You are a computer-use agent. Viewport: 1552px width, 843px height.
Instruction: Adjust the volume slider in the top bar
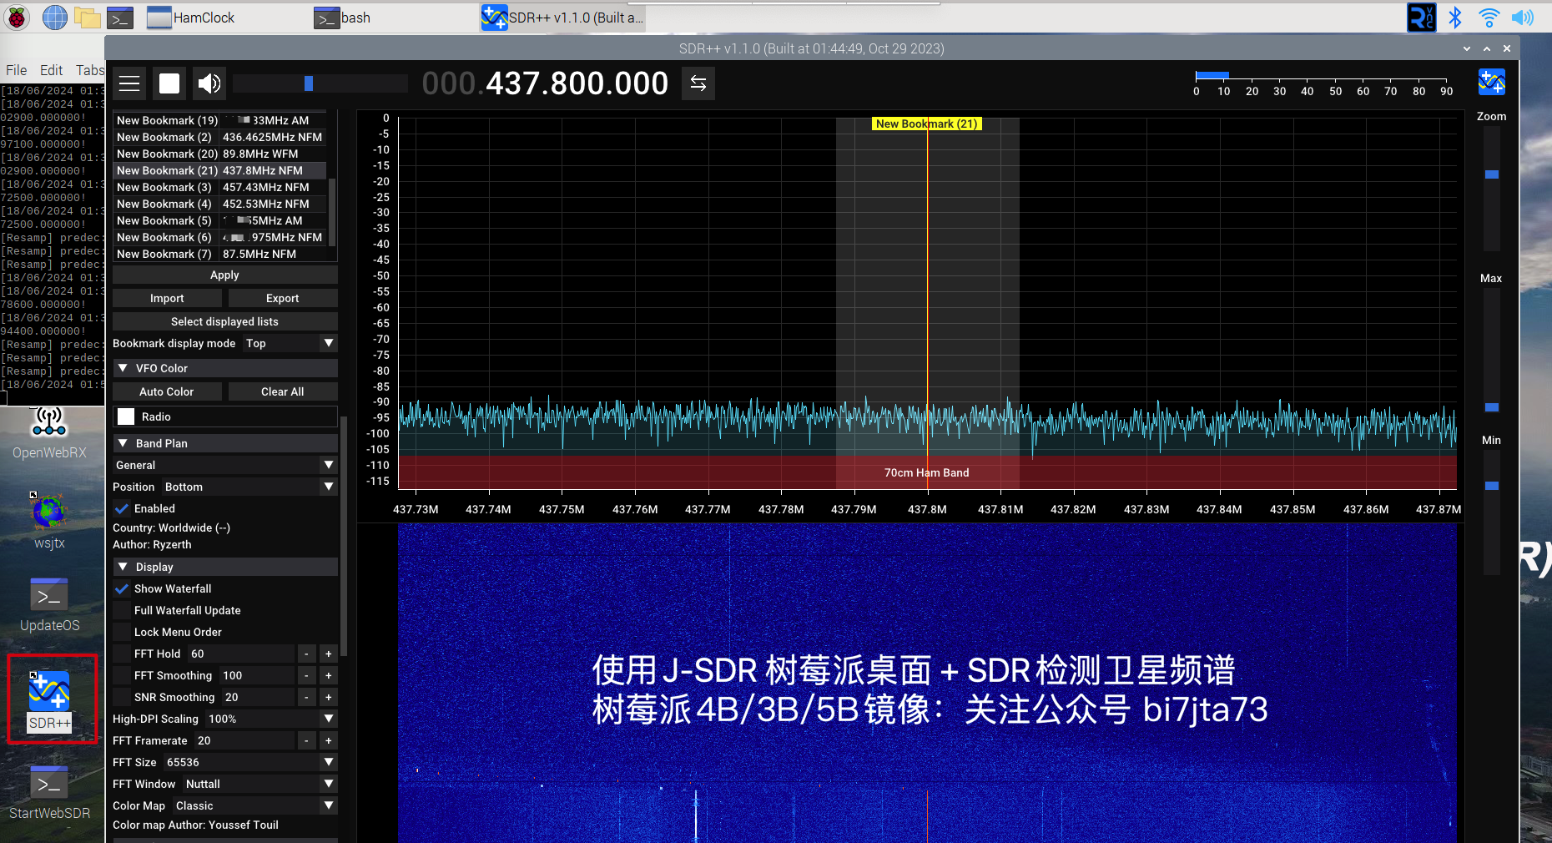(x=320, y=83)
